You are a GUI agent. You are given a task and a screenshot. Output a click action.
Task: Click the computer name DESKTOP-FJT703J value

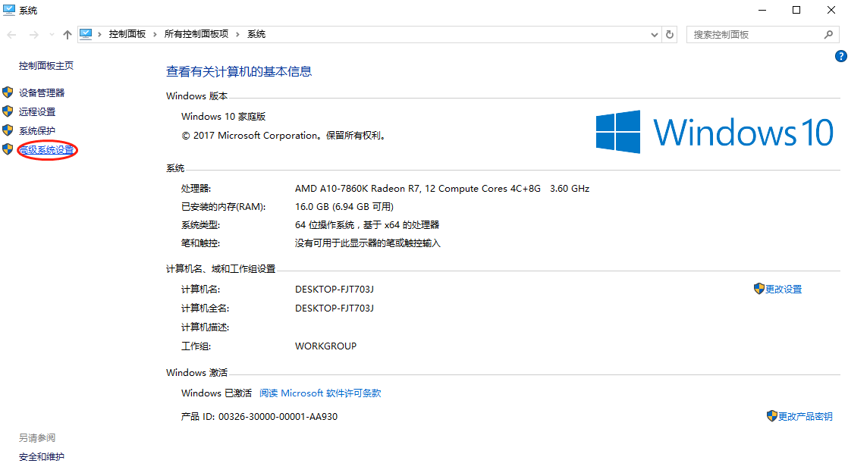point(334,289)
